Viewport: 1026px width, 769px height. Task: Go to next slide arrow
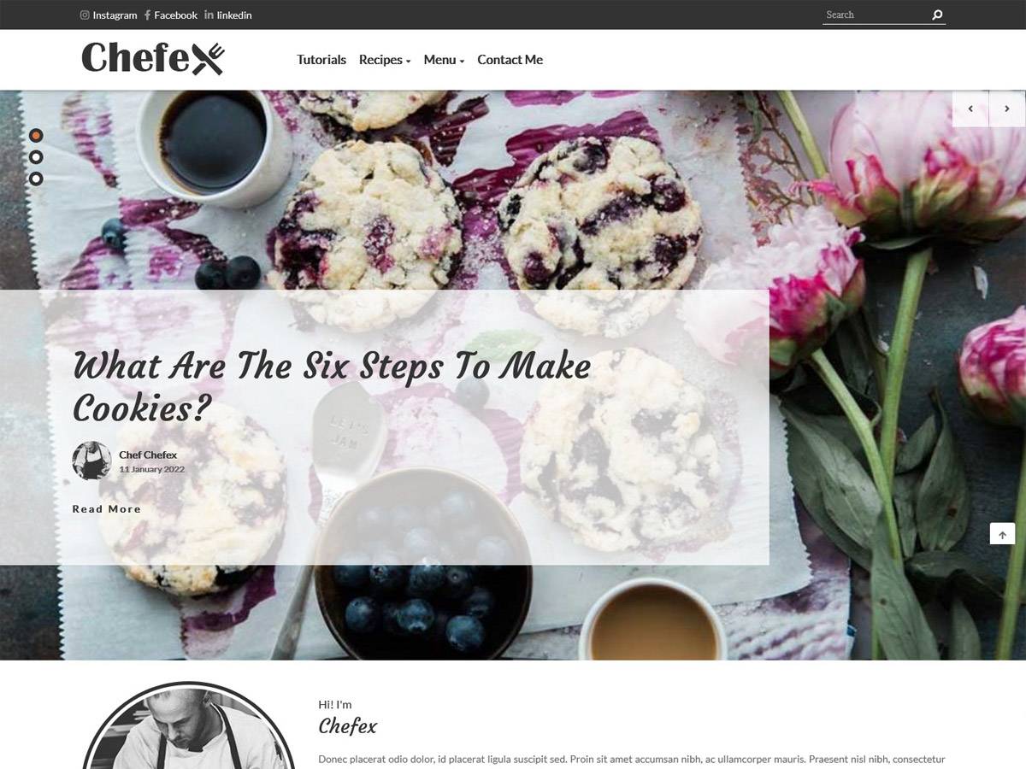tap(1007, 109)
